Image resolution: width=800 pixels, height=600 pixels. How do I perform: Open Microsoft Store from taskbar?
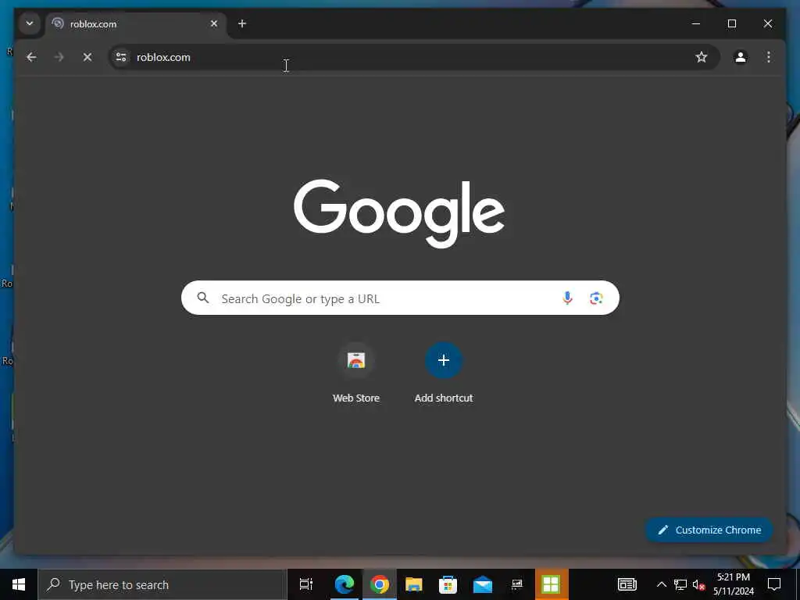pos(448,584)
